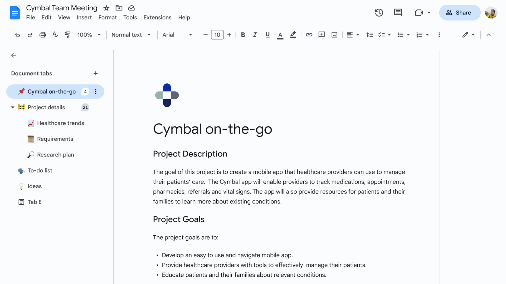
Task: Open Google Docs home icon
Action: pyautogui.click(x=15, y=13)
